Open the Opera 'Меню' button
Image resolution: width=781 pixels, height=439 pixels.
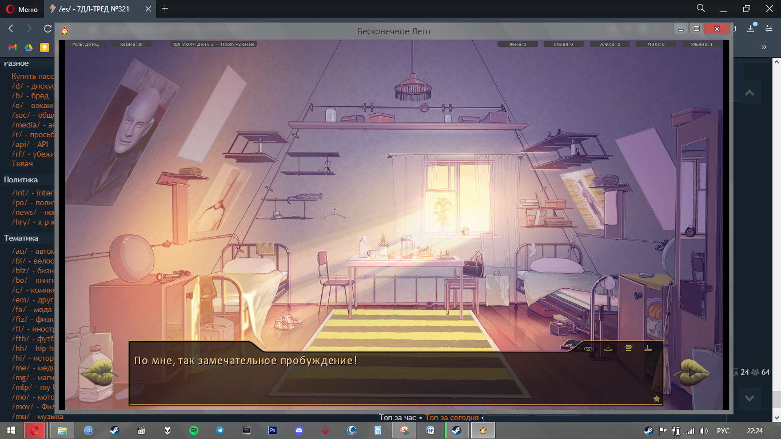22,9
